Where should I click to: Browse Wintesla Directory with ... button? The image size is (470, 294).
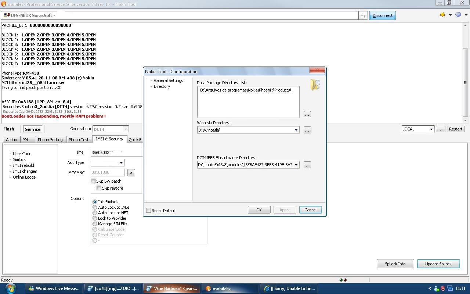[307, 130]
